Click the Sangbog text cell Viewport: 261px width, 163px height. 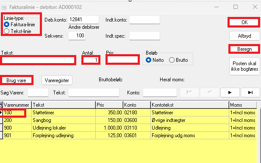64,120
